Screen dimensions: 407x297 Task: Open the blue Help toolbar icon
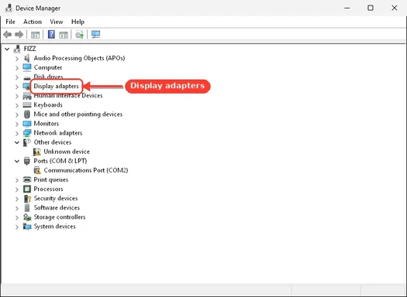(x=51, y=34)
